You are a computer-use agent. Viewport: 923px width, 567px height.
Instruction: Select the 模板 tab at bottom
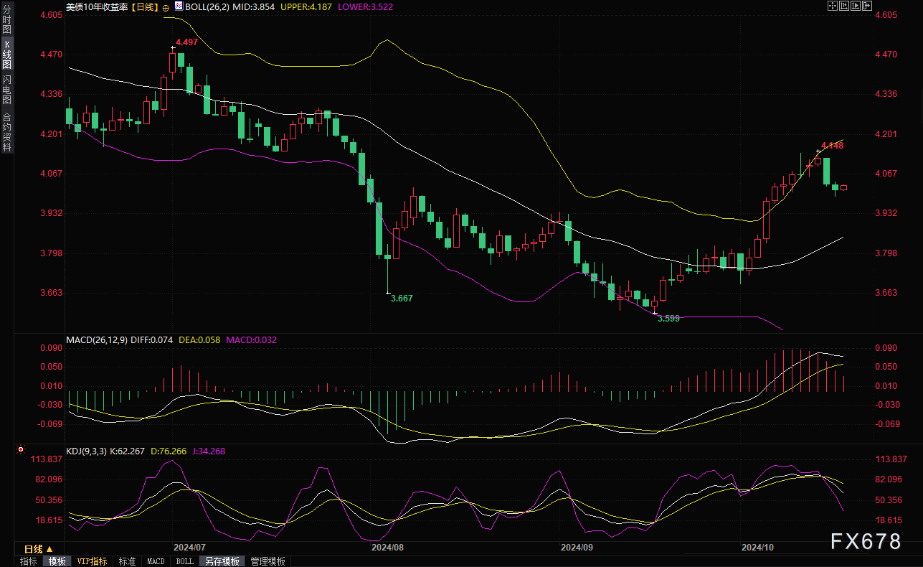57,561
